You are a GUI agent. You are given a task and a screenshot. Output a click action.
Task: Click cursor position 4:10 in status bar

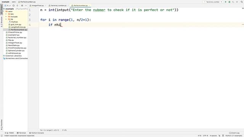click(x=200, y=135)
